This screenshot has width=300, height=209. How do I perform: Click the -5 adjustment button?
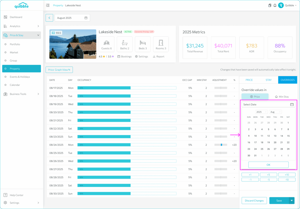(x=268, y=179)
